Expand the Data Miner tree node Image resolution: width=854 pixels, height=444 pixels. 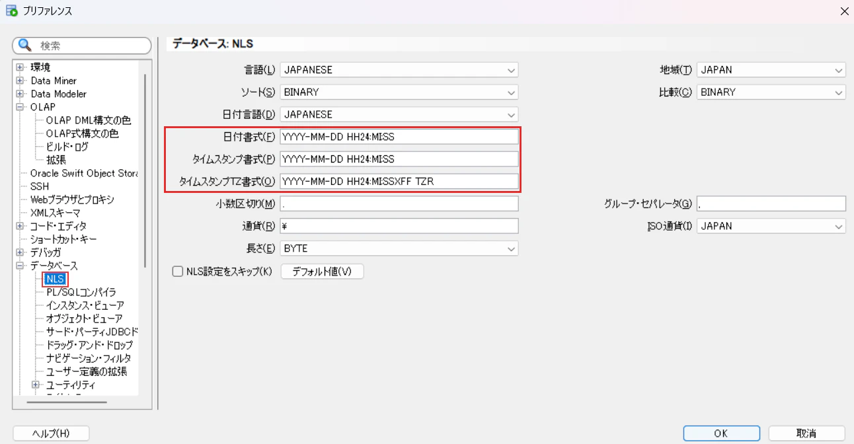click(20, 81)
